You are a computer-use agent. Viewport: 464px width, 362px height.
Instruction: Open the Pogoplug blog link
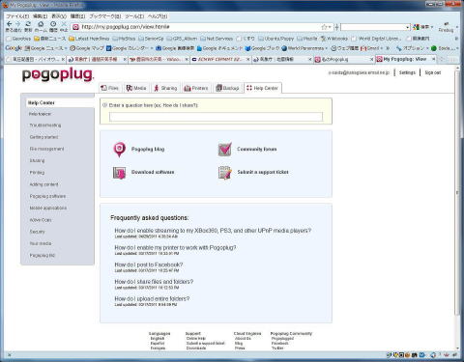[148, 150]
